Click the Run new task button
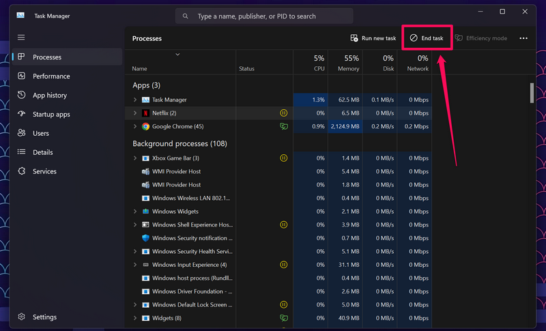The image size is (546, 331). pos(373,38)
